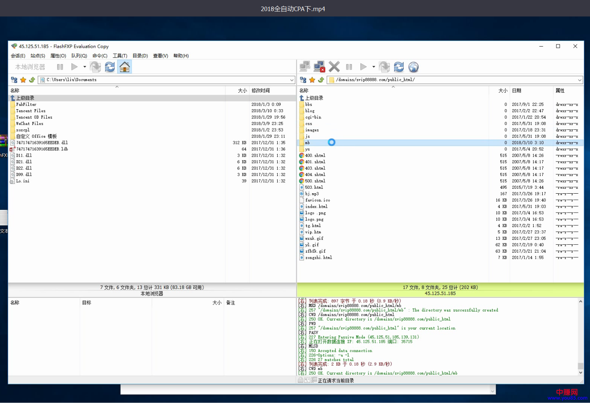This screenshot has width=590, height=403.
Task: Select the index.html file in remote list
Action: [x=316, y=206]
